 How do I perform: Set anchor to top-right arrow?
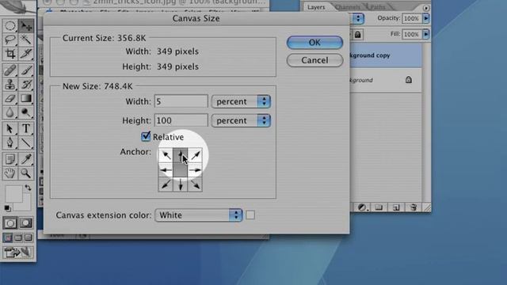coord(195,155)
